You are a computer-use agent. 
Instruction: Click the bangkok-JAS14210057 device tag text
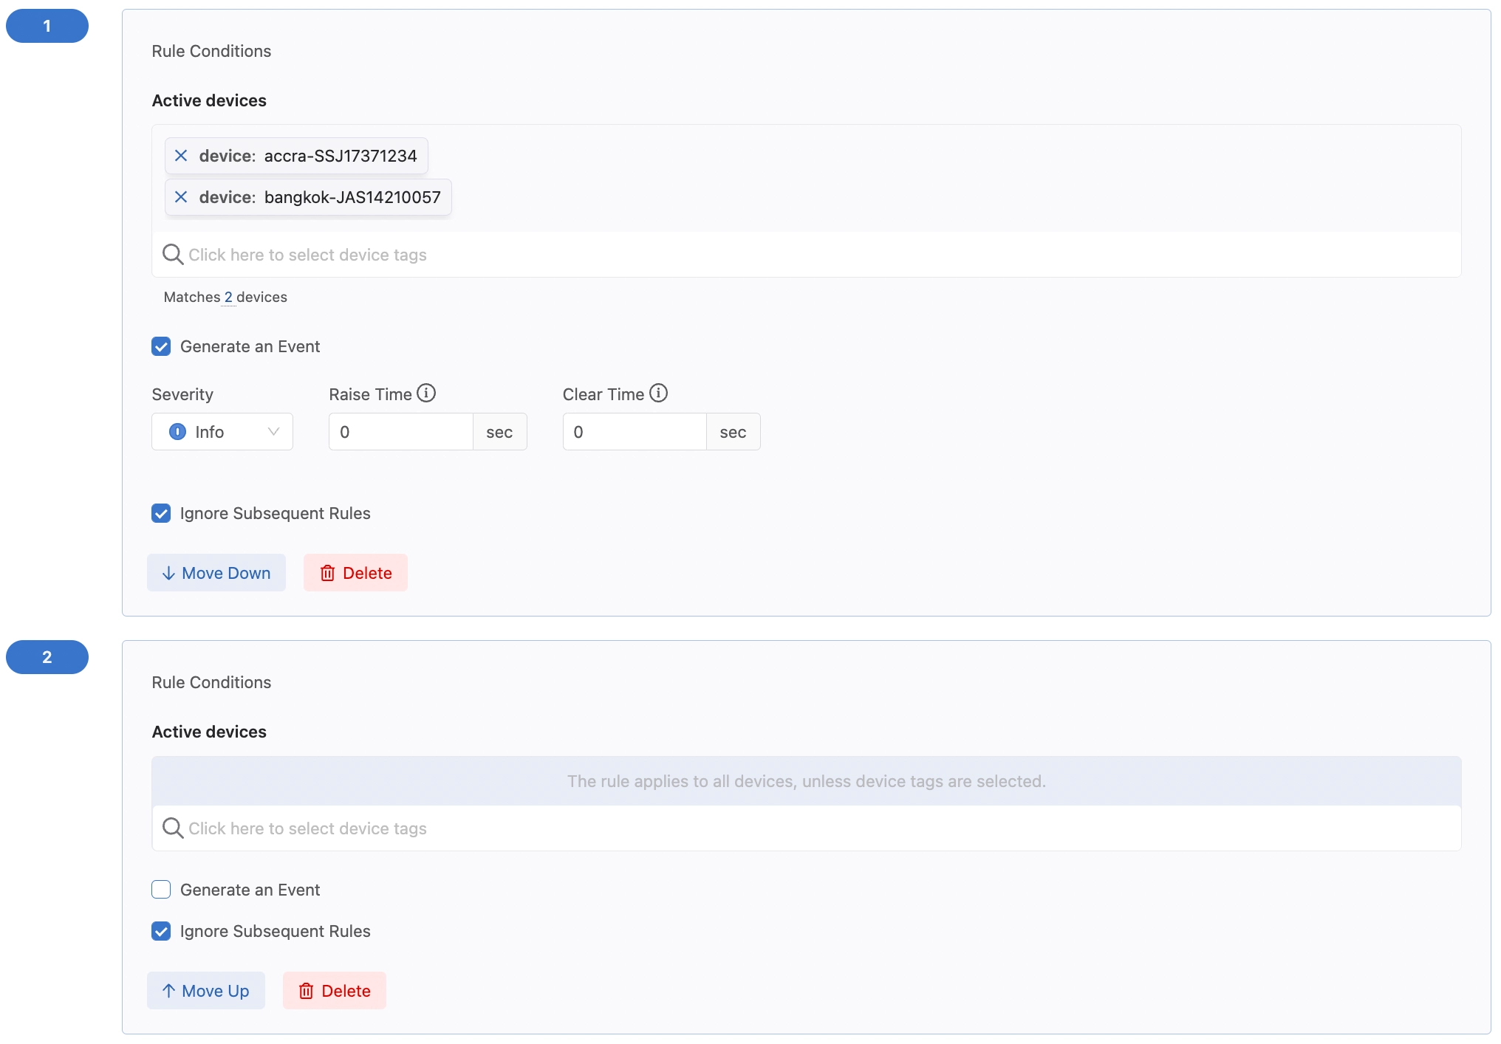point(352,197)
